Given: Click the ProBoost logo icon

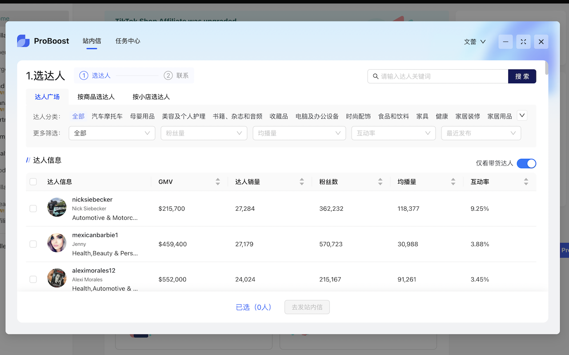Looking at the screenshot, I should [23, 41].
